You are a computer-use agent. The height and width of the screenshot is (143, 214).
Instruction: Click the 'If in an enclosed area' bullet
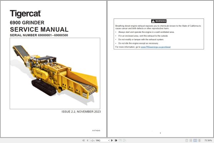143,36
